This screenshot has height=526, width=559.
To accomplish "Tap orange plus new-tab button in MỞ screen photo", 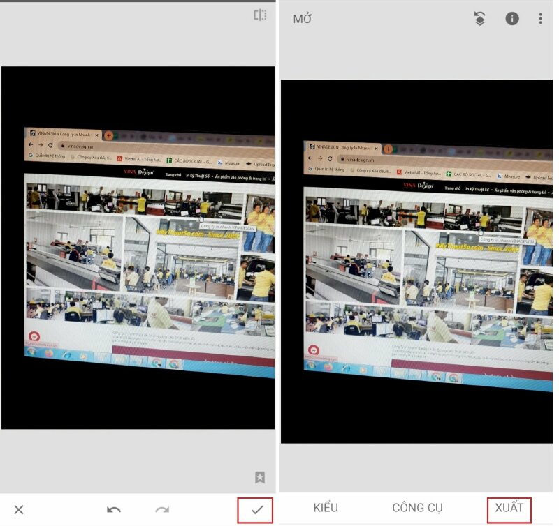I will [x=389, y=149].
